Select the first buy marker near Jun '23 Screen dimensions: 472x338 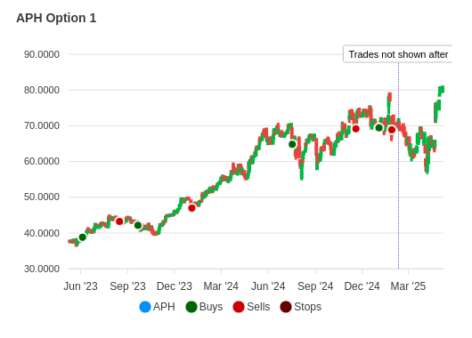(83, 237)
